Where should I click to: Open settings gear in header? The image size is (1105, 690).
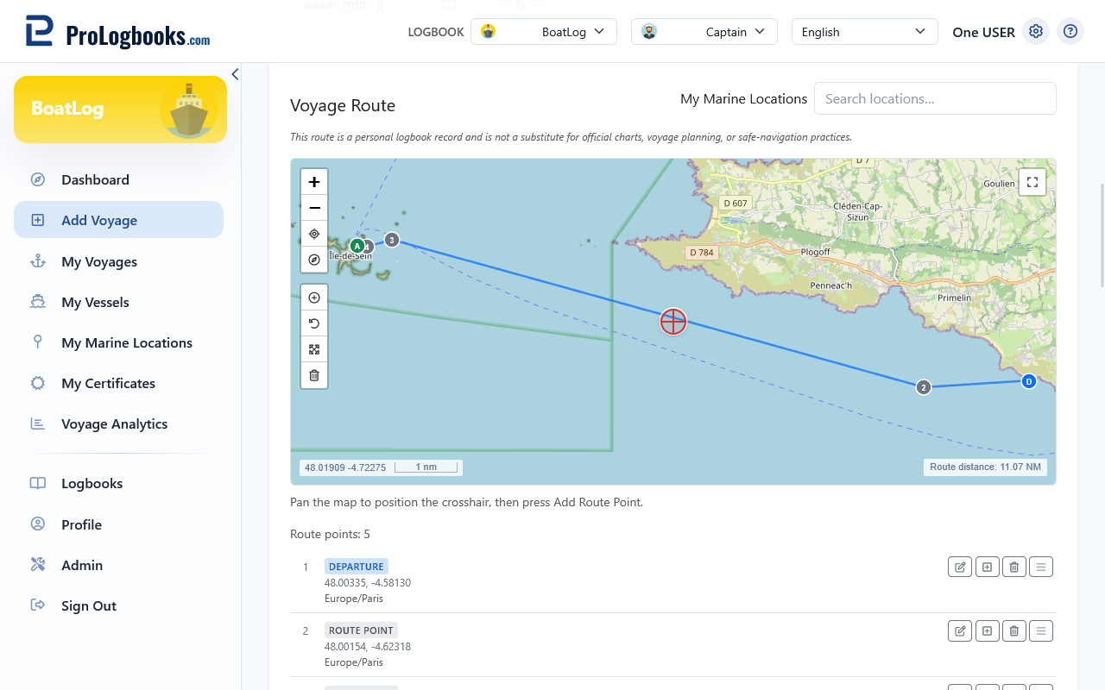click(1036, 32)
